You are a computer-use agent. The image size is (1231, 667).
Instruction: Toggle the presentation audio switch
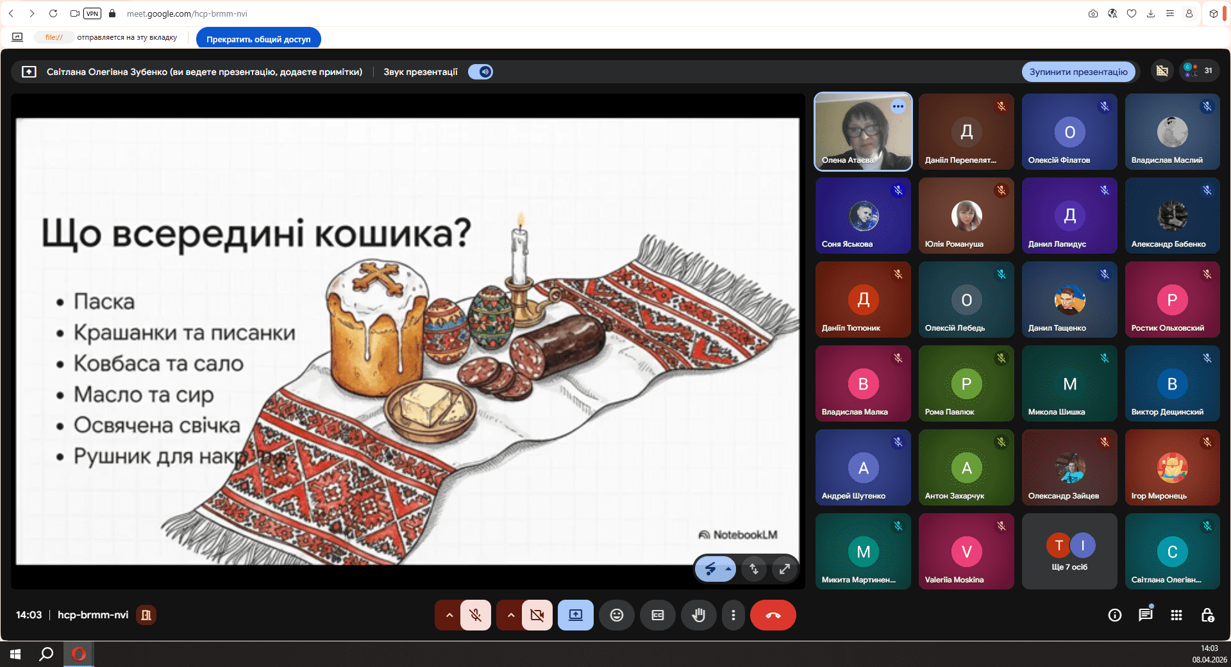(480, 72)
